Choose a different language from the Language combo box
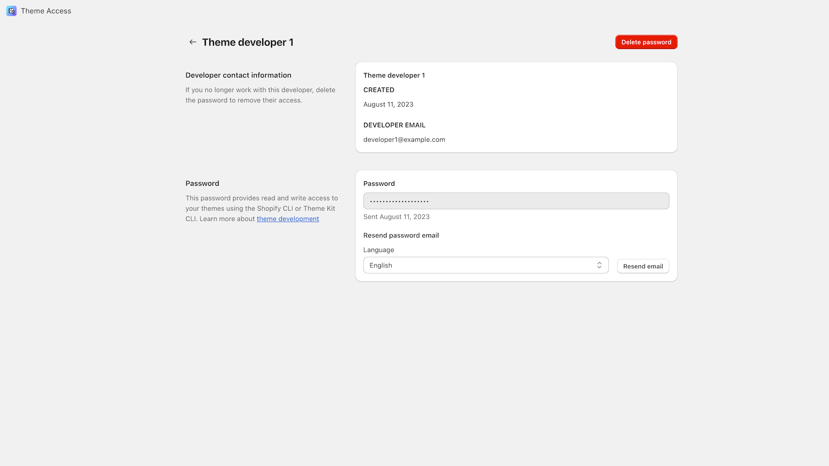This screenshot has width=829, height=466. 485,265
